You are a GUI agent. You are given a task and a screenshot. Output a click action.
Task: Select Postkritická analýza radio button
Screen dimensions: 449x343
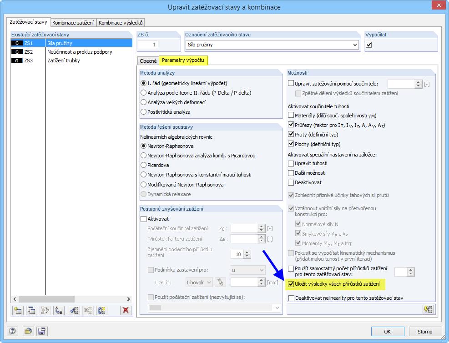[x=143, y=111]
